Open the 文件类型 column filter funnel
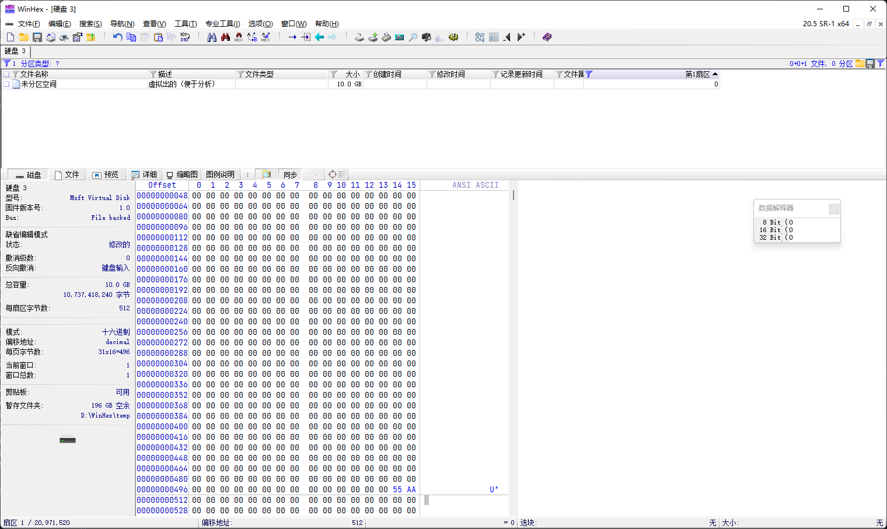Viewport: 887px width, 529px height. [x=240, y=75]
